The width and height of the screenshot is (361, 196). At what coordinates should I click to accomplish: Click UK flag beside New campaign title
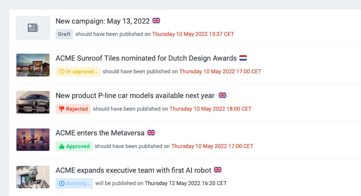tap(156, 21)
